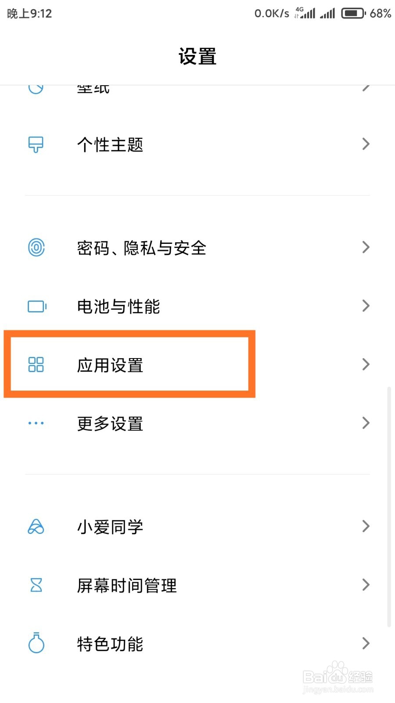The width and height of the screenshot is (395, 703).
Task: Select the 小爱同学 assistant icon
Action: pos(36,526)
